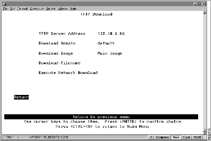The height and width of the screenshot is (141, 211).
Task: Select Download Domain option
Action: point(57,43)
